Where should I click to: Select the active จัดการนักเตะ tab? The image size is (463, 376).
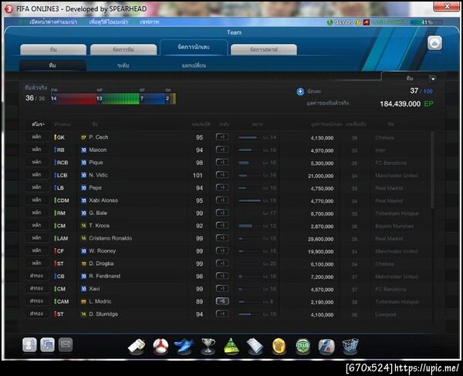click(x=194, y=47)
